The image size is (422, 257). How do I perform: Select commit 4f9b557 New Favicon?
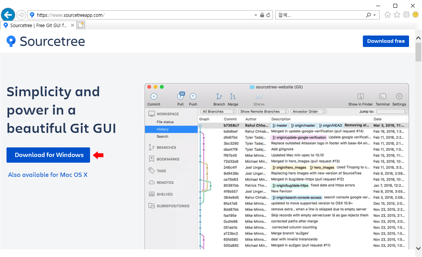pos(303,191)
